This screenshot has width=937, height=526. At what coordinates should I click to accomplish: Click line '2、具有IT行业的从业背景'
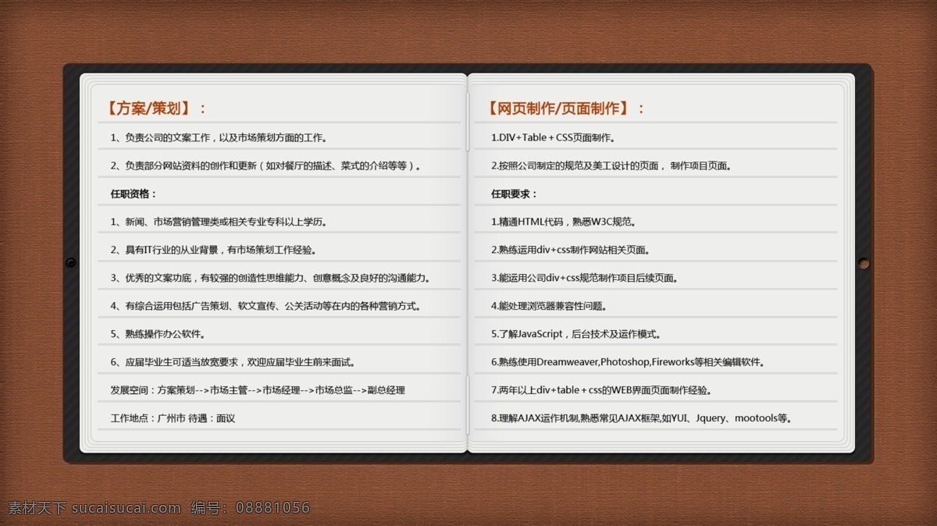tap(213, 250)
